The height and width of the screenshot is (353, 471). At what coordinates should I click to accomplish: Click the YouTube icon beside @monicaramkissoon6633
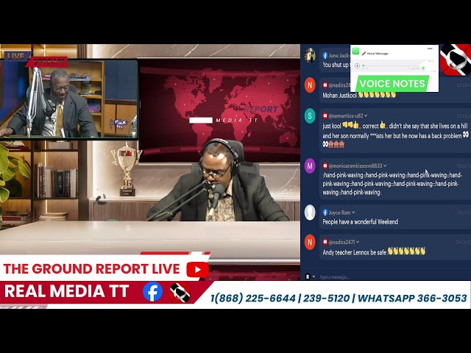(325, 165)
